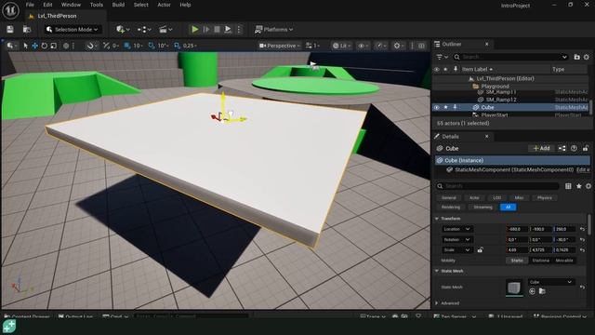Click the Browse content icon beside Save
Viewport: 595px width, 335px height.
[x=27, y=29]
